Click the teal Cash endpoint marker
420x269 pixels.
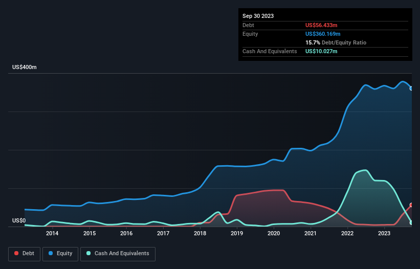pos(412,222)
